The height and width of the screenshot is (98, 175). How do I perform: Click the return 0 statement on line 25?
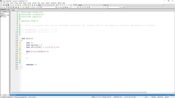point(31,65)
